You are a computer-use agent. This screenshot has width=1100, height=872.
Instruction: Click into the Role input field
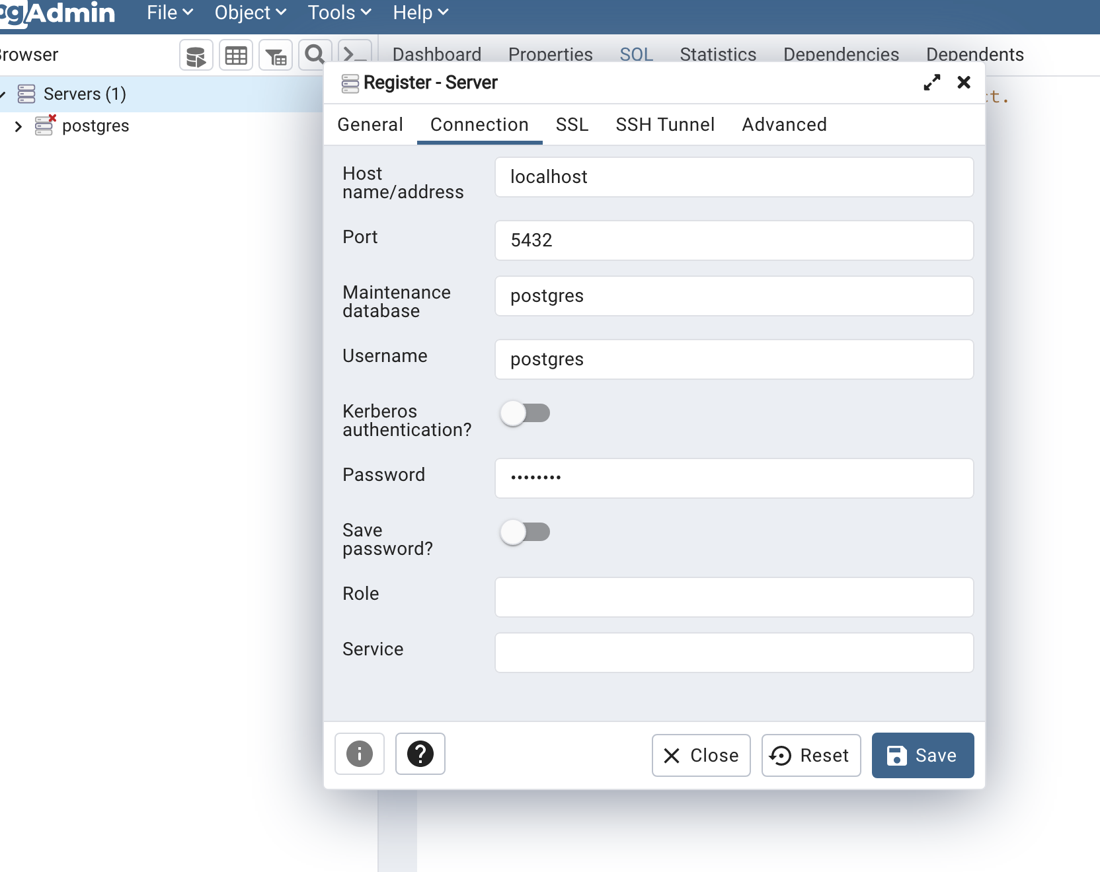(x=734, y=597)
